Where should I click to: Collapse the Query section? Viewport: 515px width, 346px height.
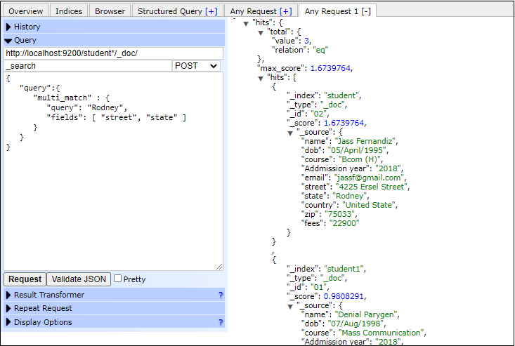[115, 40]
